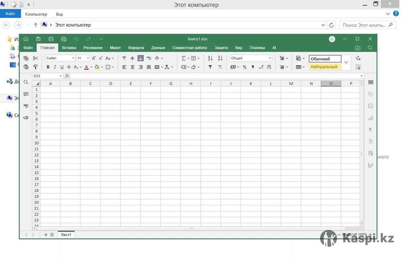406x260 pixels.
Task: Toggle Bold formatting
Action: pyautogui.click(x=48, y=67)
